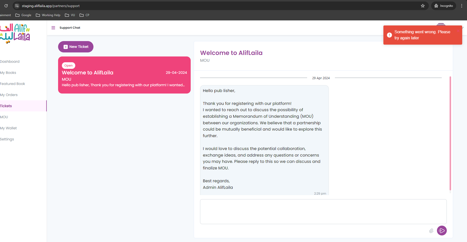Toggle sidebar with hamburger menu icon
Screen dimensions: 467x242
(53, 28)
